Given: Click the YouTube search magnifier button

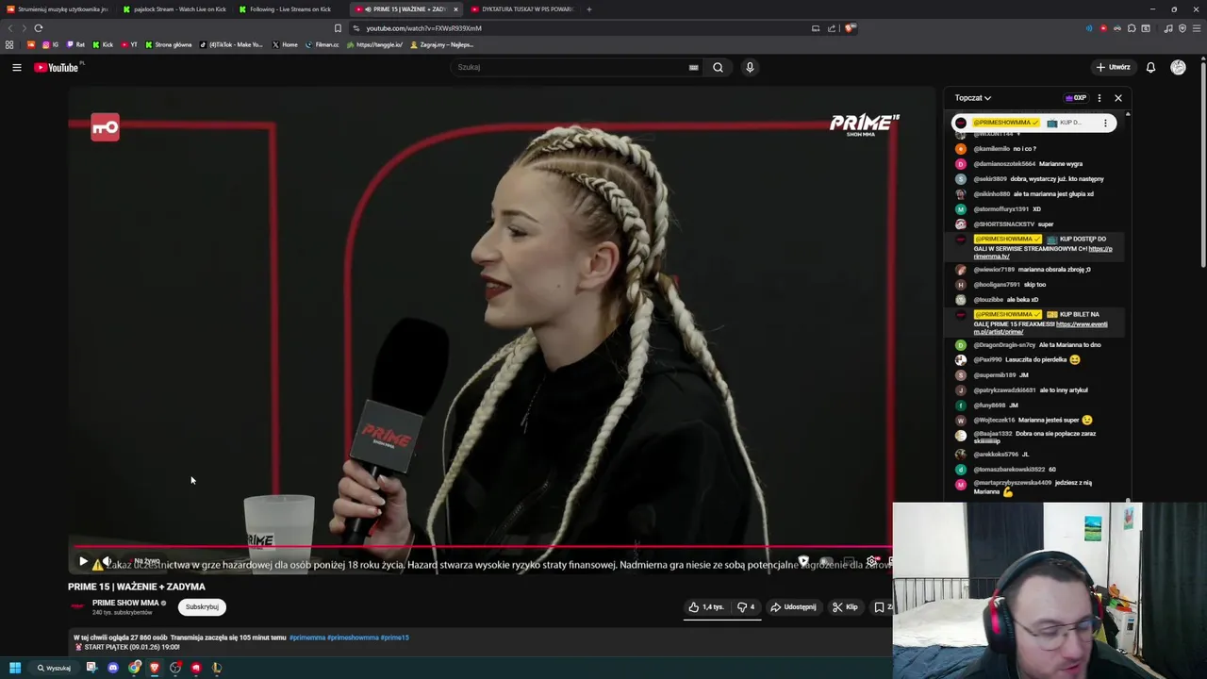Looking at the screenshot, I should (x=718, y=67).
